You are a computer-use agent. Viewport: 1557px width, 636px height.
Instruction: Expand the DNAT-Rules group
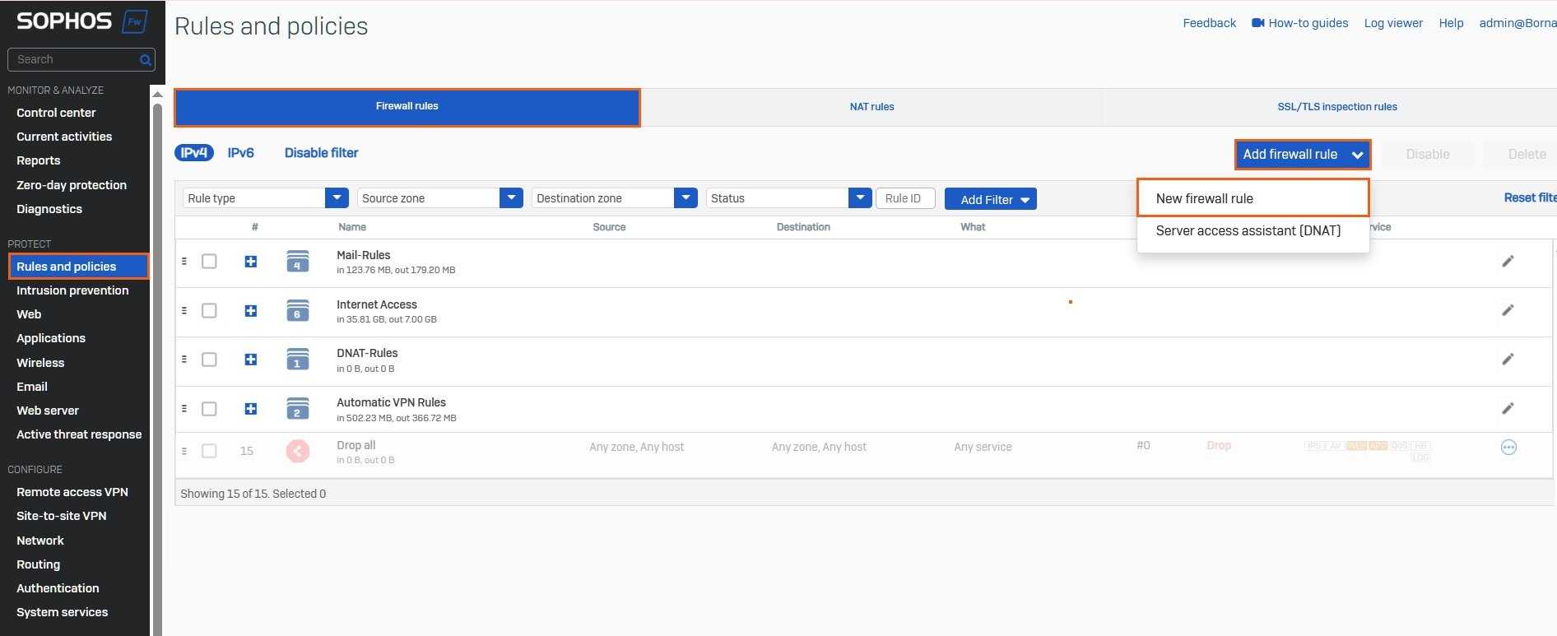(251, 360)
